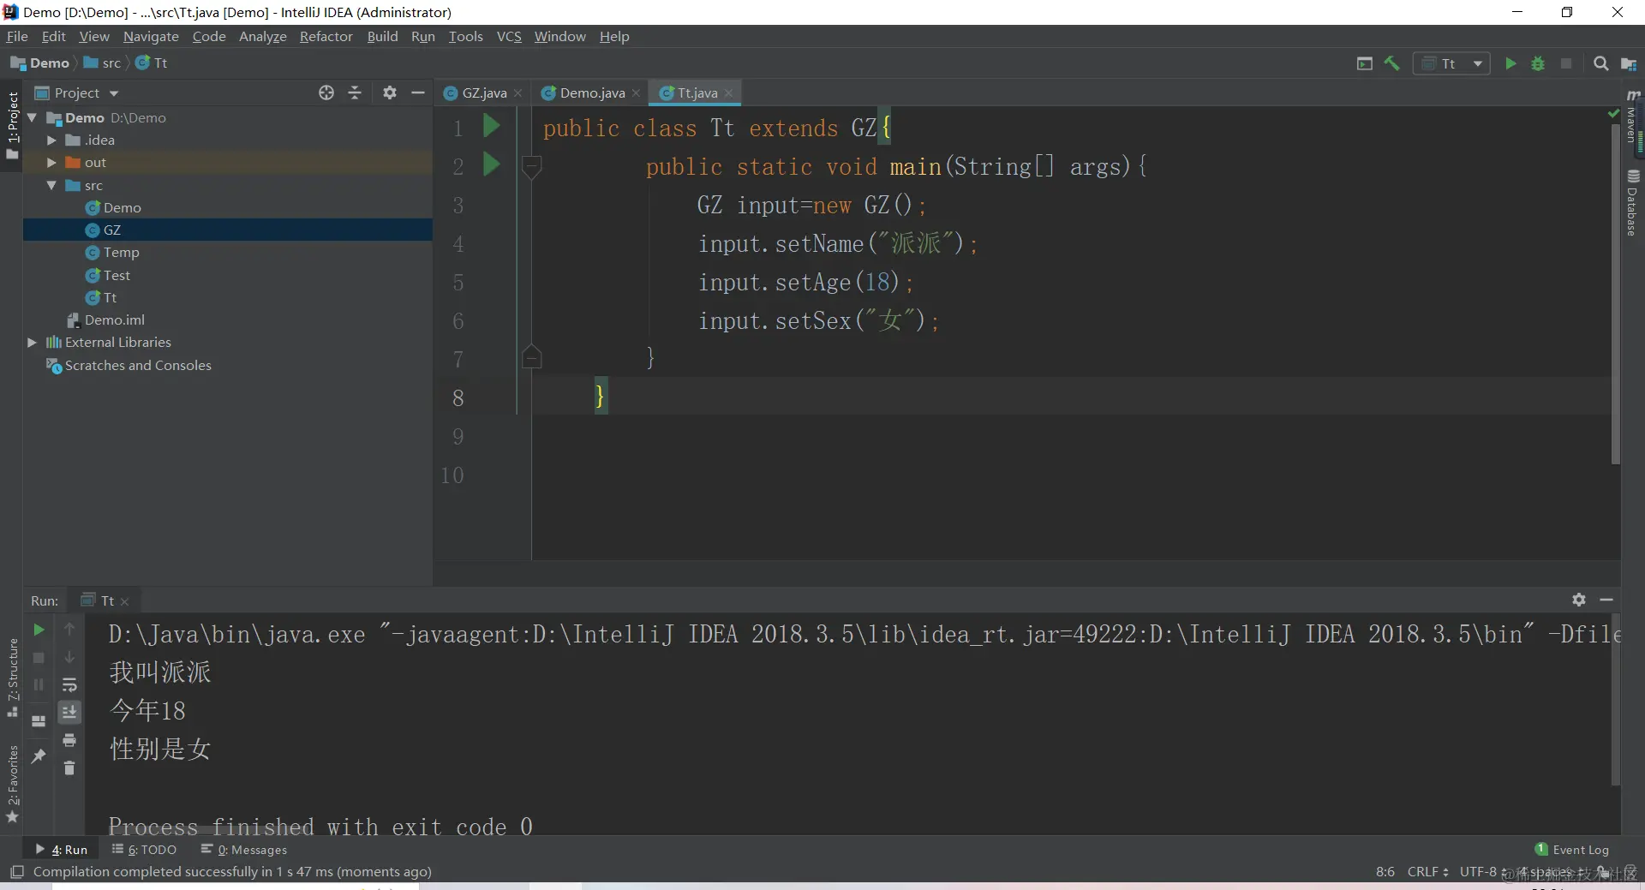Open the Tt run configuration dropdown

1451,63
